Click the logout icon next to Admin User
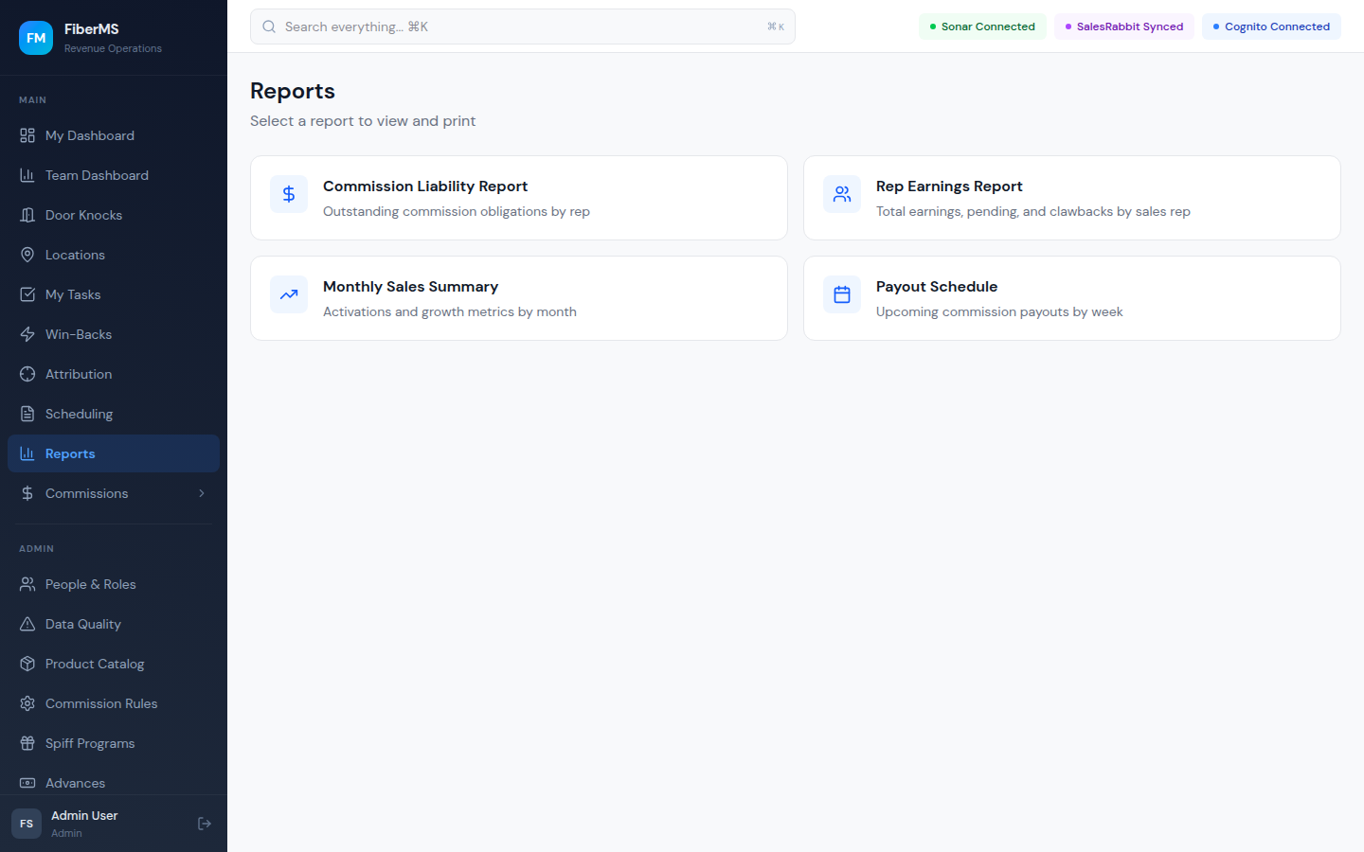Viewport: 1364px width, 852px height. click(x=205, y=824)
